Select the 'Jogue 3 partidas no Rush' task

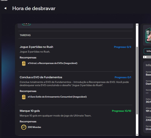click(x=36, y=47)
